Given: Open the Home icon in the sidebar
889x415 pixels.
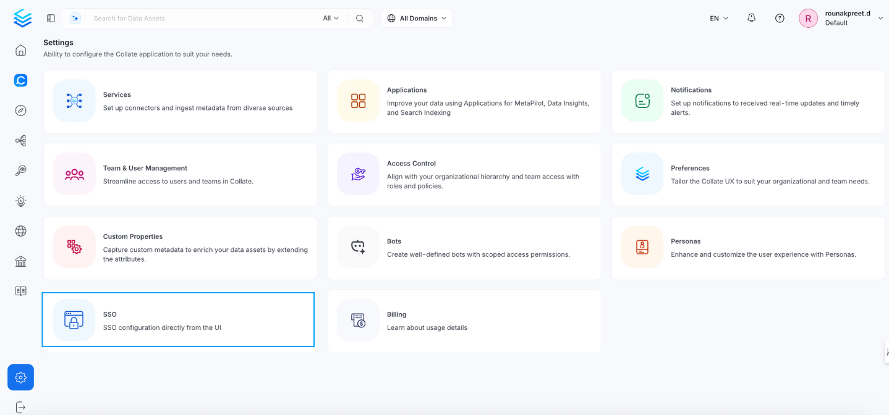Looking at the screenshot, I should [x=20, y=50].
